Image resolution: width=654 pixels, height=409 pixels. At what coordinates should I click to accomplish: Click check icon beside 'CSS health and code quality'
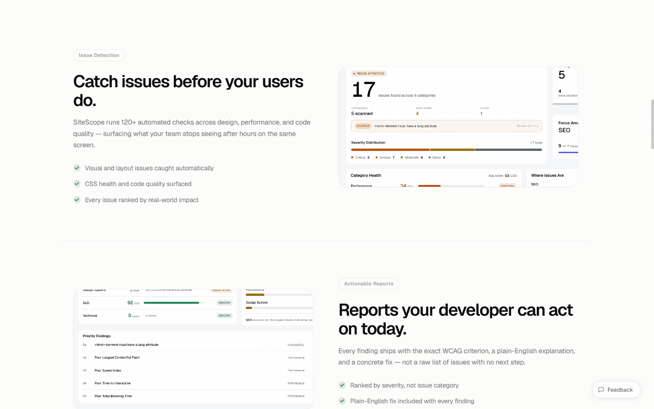tap(77, 184)
